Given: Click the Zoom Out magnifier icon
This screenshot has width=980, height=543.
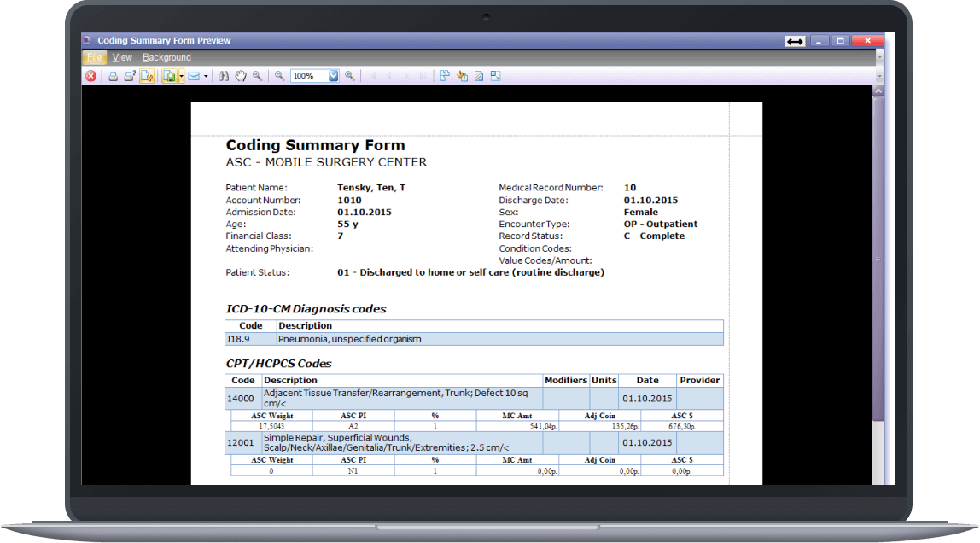Looking at the screenshot, I should [x=278, y=75].
